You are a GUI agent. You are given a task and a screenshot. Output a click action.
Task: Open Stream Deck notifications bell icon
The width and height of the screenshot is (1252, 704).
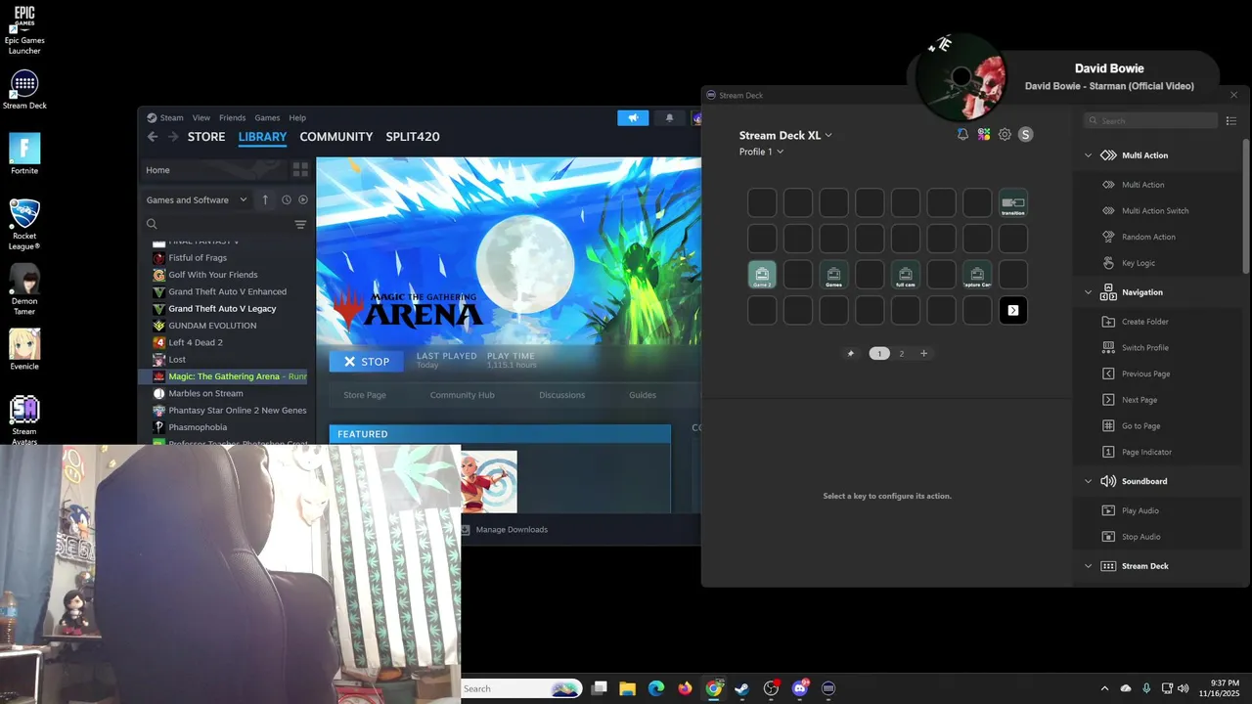pos(962,135)
